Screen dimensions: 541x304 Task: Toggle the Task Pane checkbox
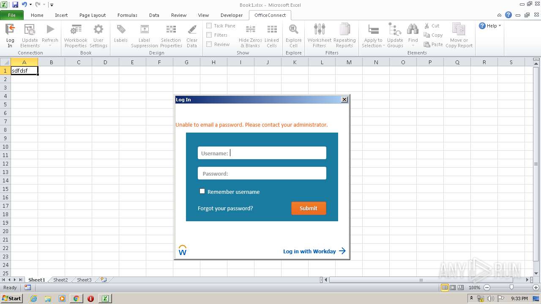click(209, 26)
